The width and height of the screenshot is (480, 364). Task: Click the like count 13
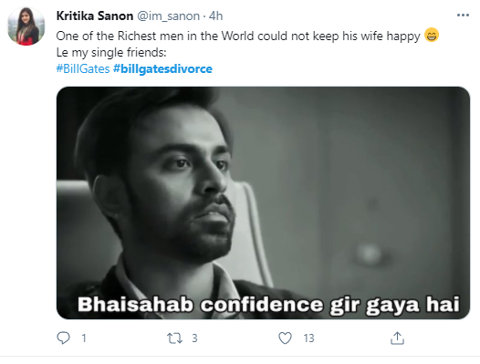tap(308, 338)
